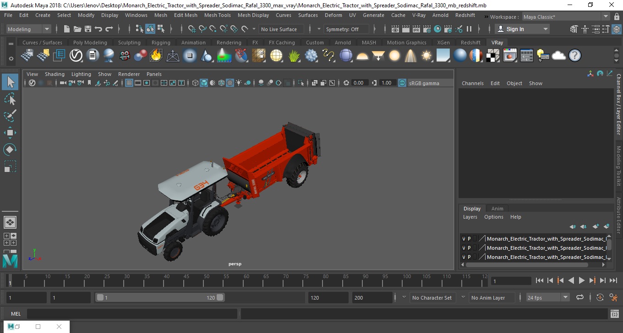The image size is (623, 333).
Task: Toggle playback P of second layer
Action: (x=469, y=248)
